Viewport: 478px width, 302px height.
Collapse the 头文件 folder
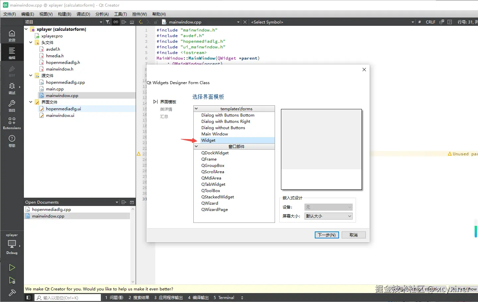pyautogui.click(x=31, y=42)
